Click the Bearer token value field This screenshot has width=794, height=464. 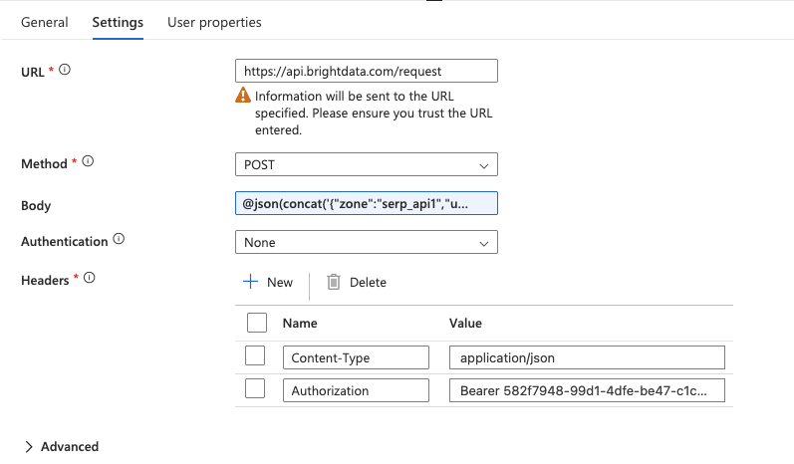[x=586, y=391]
